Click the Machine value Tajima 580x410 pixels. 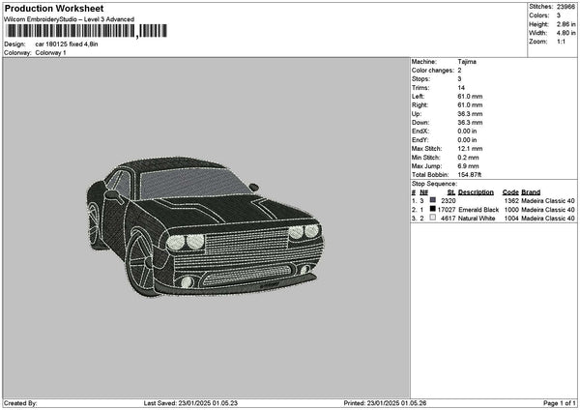point(467,61)
